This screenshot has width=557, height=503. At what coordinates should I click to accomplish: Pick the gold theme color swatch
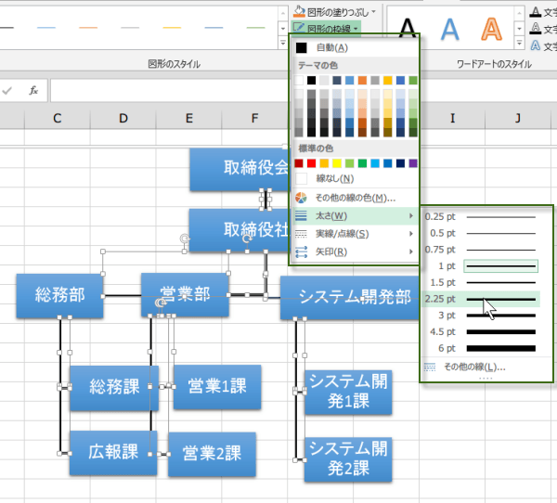[388, 81]
